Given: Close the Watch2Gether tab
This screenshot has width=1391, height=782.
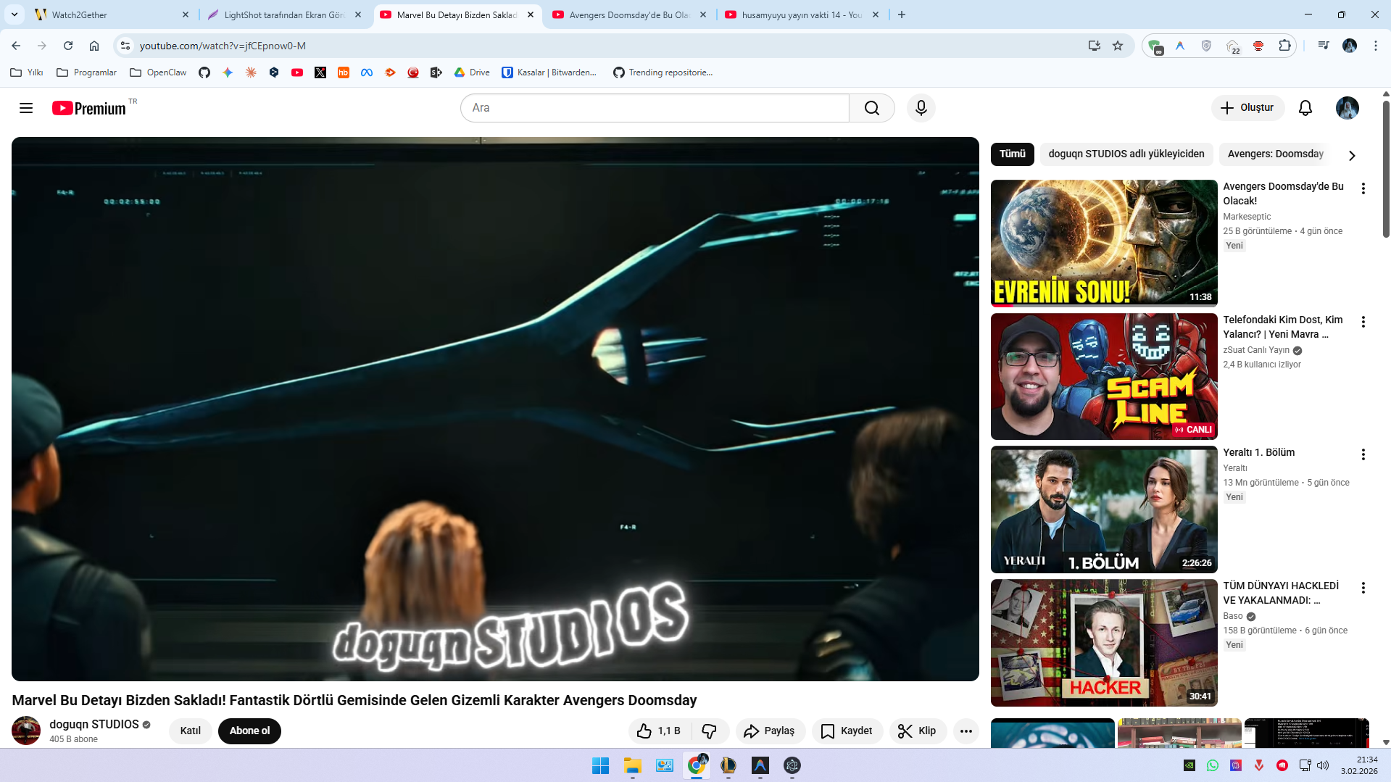Looking at the screenshot, I should 186,14.
